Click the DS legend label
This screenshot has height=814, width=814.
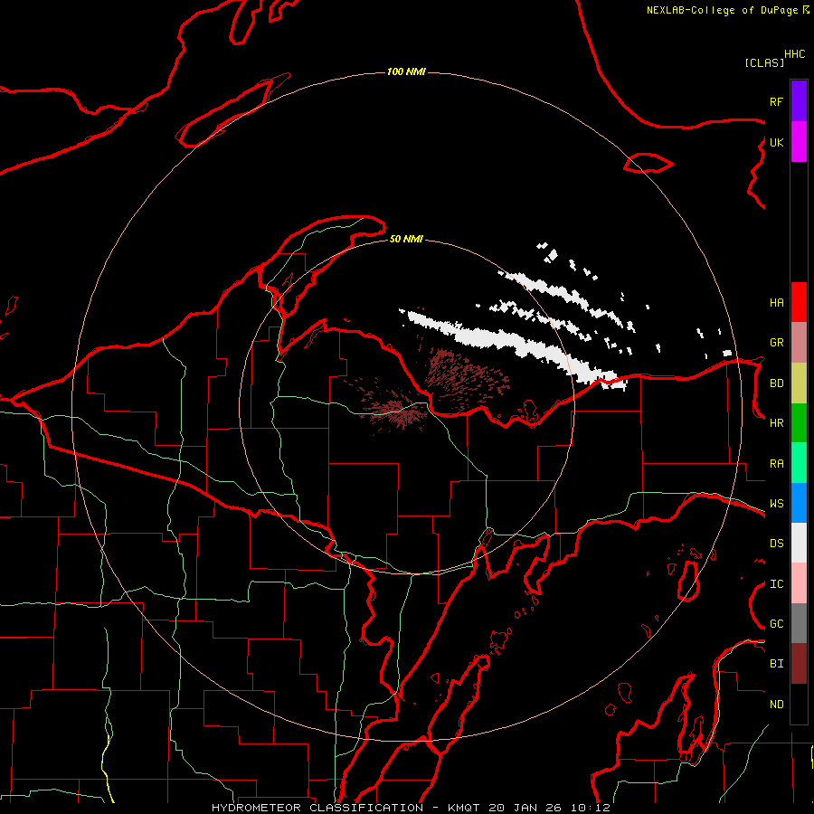(x=776, y=544)
